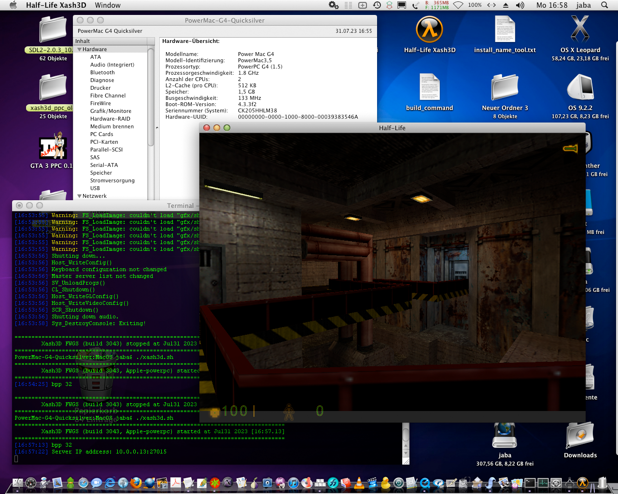Select Speicher entry in sidebar
Screen dimensions: 618x494
[x=101, y=173]
